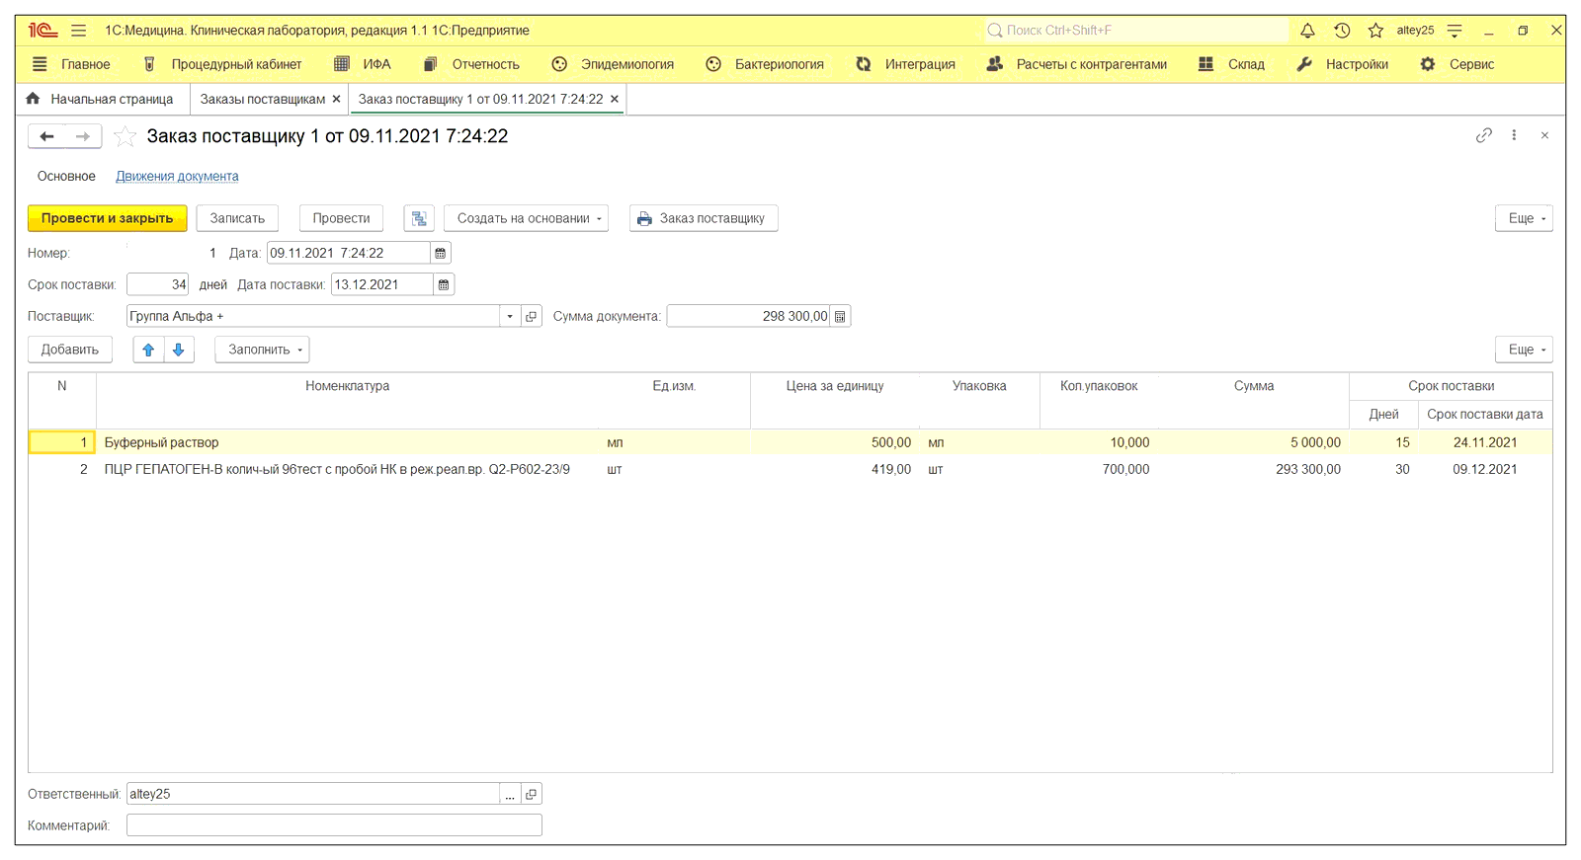
Task: Click Провести и закрыть button
Action: [108, 218]
